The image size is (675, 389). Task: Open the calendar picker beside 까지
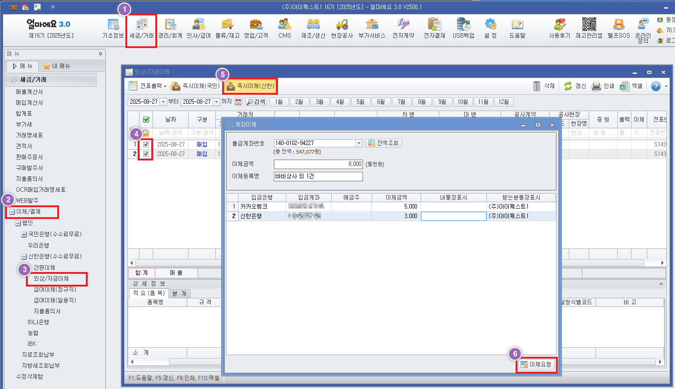coord(238,102)
